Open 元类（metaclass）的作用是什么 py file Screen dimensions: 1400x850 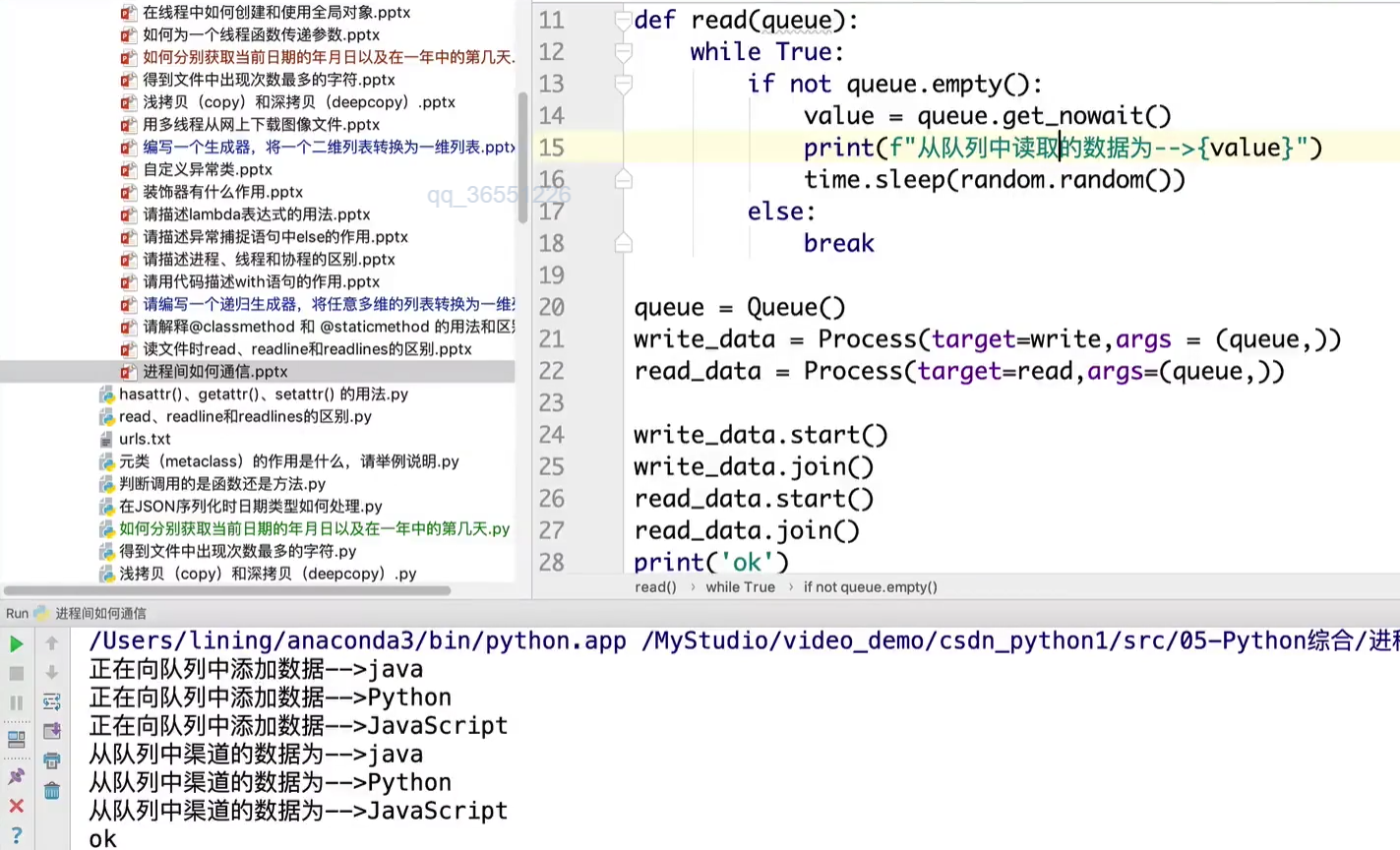pos(289,461)
